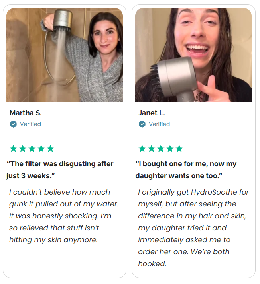This screenshot has width=260, height=284.
Task: Click the Janet L. reviewer name
Action: pyautogui.click(x=152, y=113)
